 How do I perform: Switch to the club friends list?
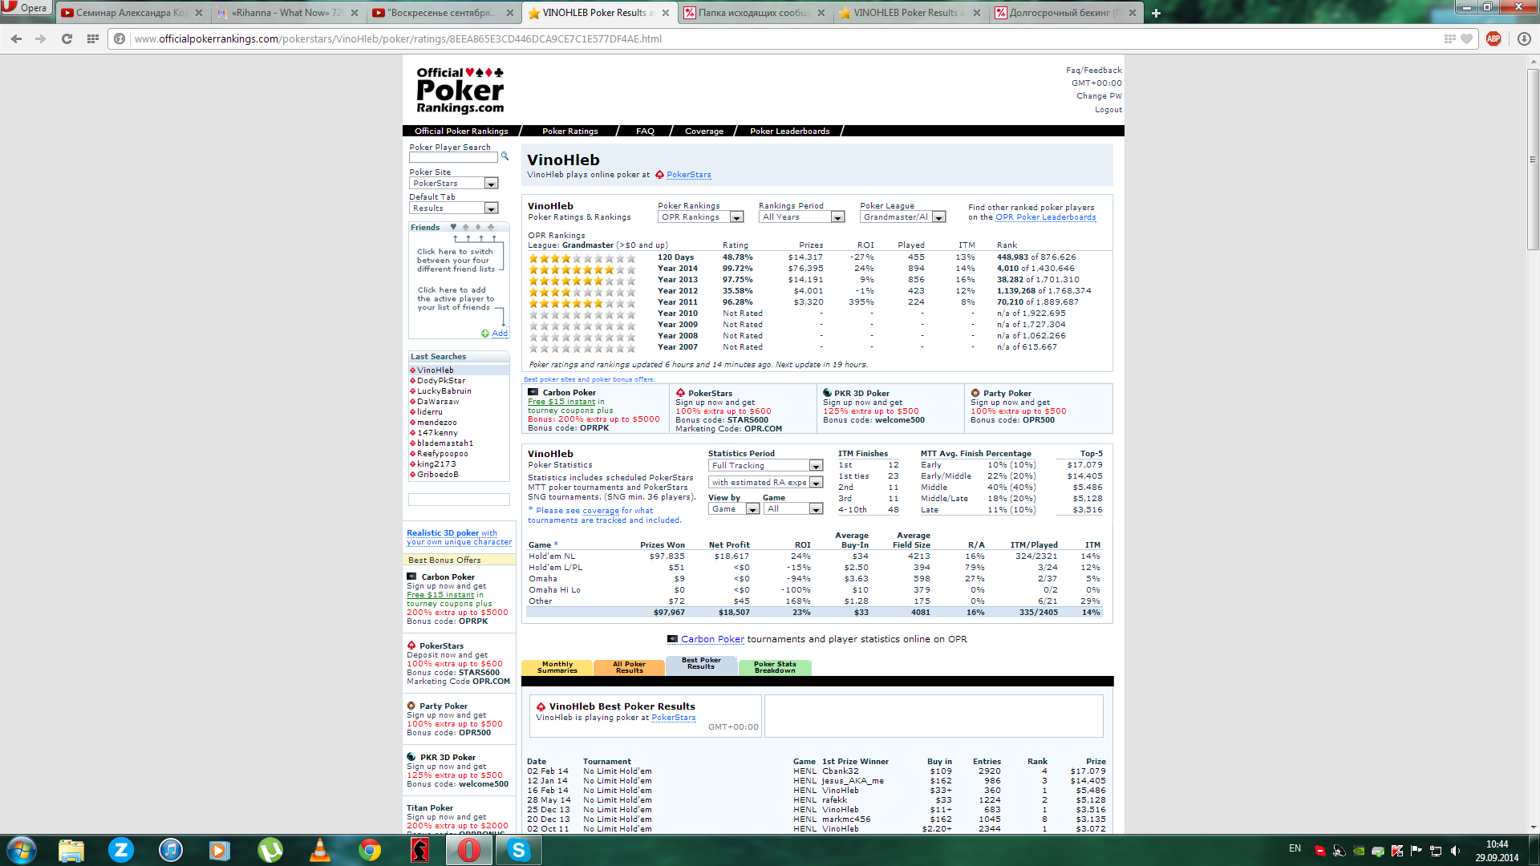pyautogui.click(x=491, y=227)
